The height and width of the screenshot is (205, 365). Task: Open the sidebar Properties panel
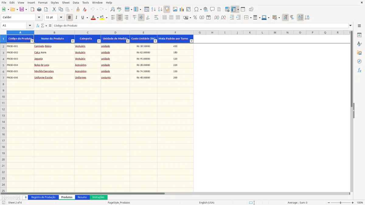point(359,35)
